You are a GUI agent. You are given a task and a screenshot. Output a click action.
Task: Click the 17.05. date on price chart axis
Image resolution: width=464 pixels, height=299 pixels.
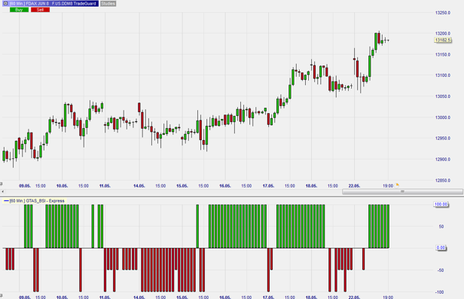(268, 186)
